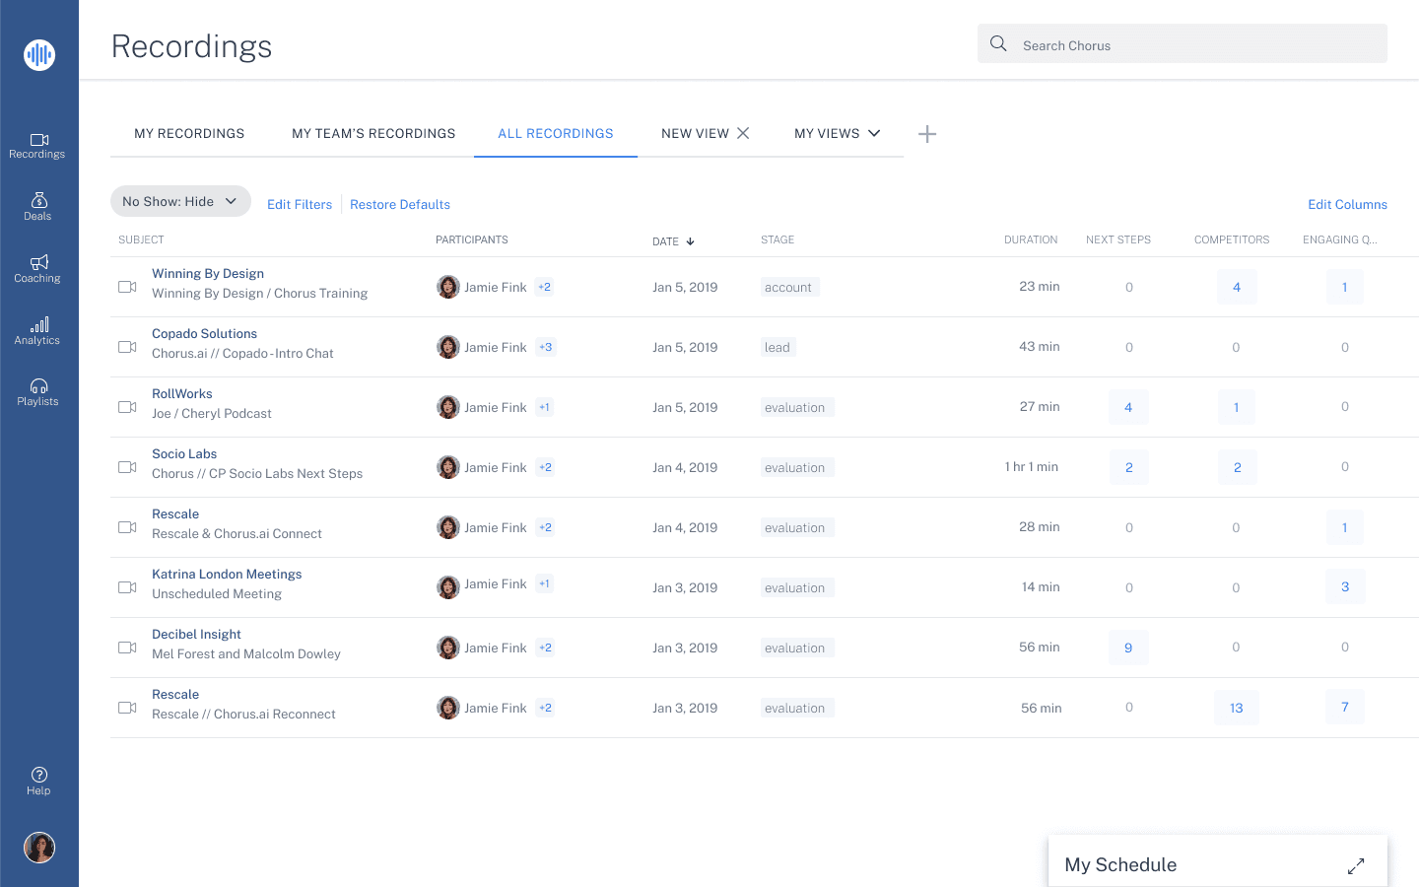Click Jamie Fink avatar in Copado Solutions row
This screenshot has width=1420, height=887.
tap(448, 347)
